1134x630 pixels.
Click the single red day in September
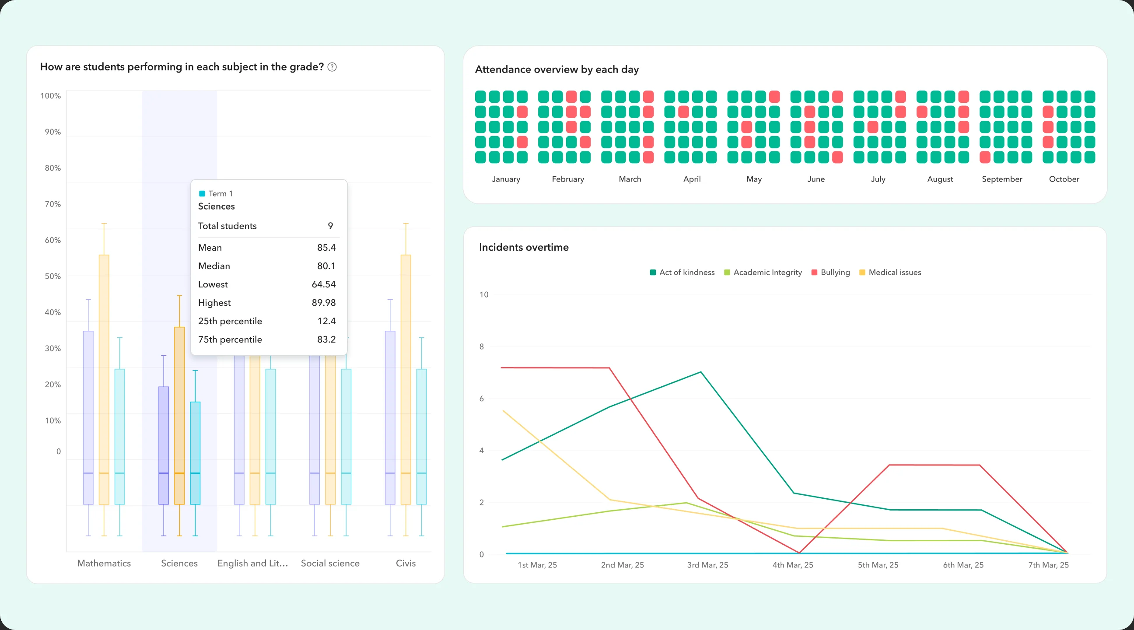point(985,157)
